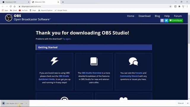Open the Forum nav item
Viewport: 190px width, 107px height.
tap(178, 16)
